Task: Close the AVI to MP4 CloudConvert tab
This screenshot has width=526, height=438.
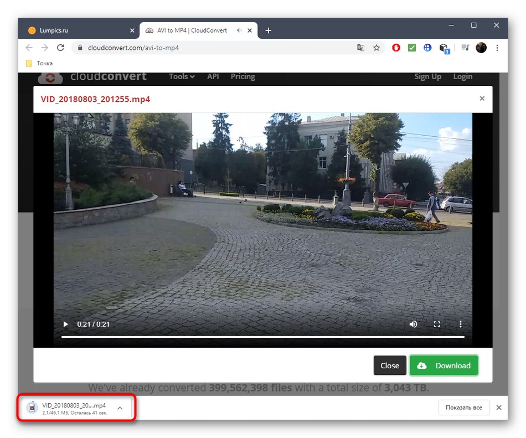Action: tap(250, 30)
